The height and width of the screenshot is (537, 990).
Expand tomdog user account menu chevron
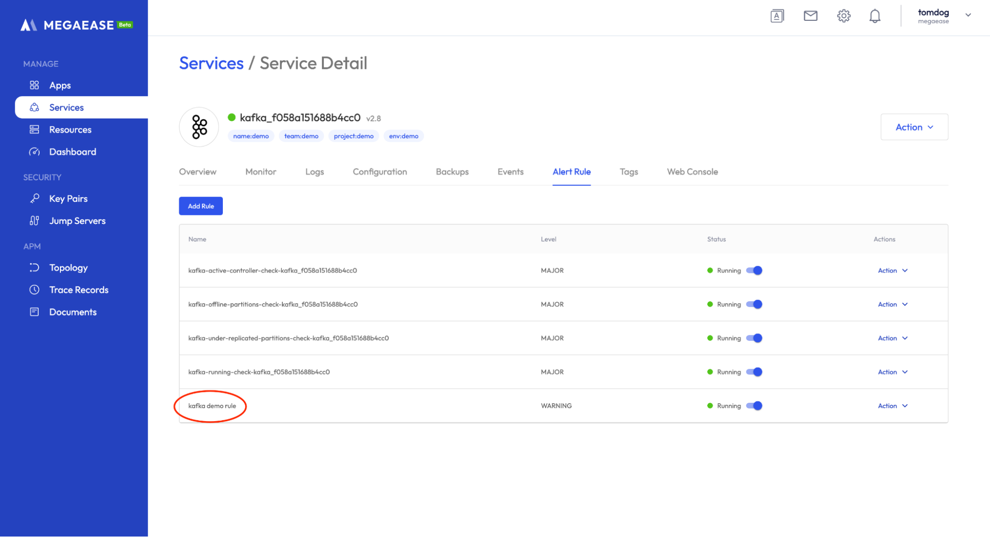(x=968, y=15)
